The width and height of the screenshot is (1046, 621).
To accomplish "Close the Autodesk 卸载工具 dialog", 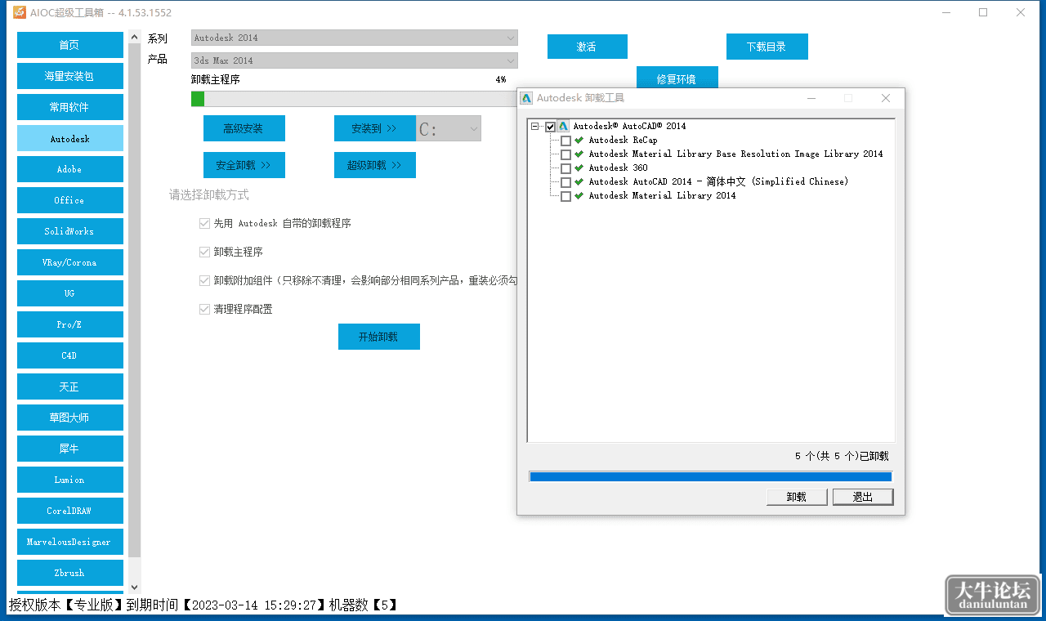I will tap(886, 98).
